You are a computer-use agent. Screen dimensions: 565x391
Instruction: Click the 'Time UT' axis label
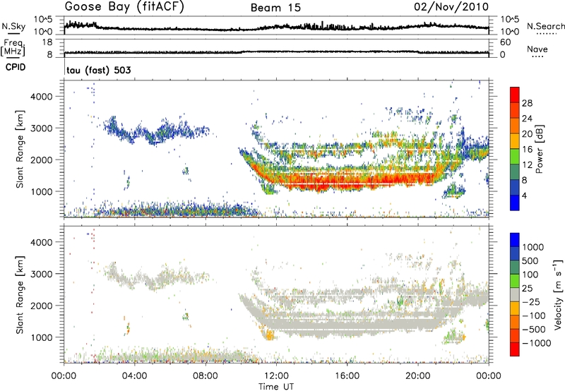click(276, 387)
